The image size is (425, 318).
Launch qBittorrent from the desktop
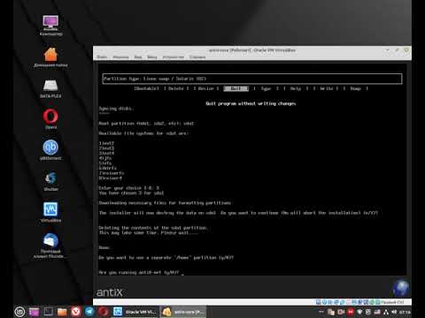tap(50, 149)
